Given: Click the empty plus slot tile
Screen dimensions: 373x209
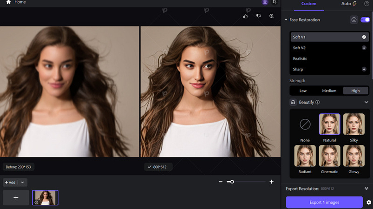Looking at the screenshot, I should point(16,197).
